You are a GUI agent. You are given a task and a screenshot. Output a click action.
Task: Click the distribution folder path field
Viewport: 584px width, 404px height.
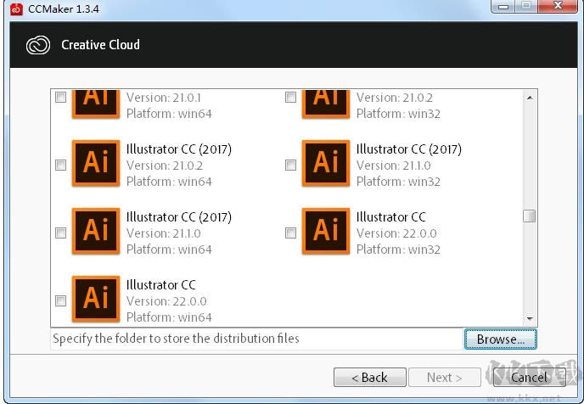click(x=255, y=339)
